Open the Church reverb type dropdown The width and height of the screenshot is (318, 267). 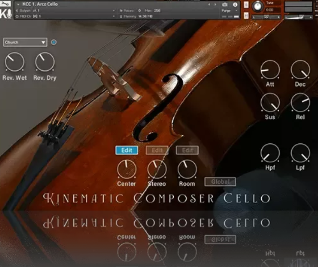[x=25, y=42]
